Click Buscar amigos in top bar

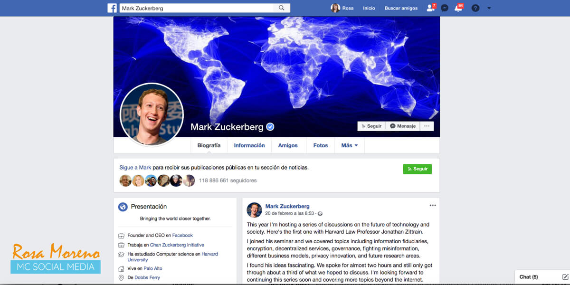click(x=401, y=8)
